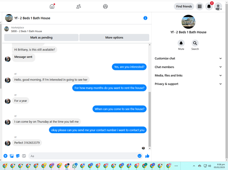Click 'I can come by on Thursday' message
The height and width of the screenshot is (170, 228).
point(47,122)
